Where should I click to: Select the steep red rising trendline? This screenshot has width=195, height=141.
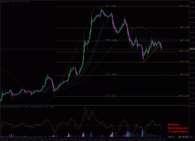tap(75, 51)
